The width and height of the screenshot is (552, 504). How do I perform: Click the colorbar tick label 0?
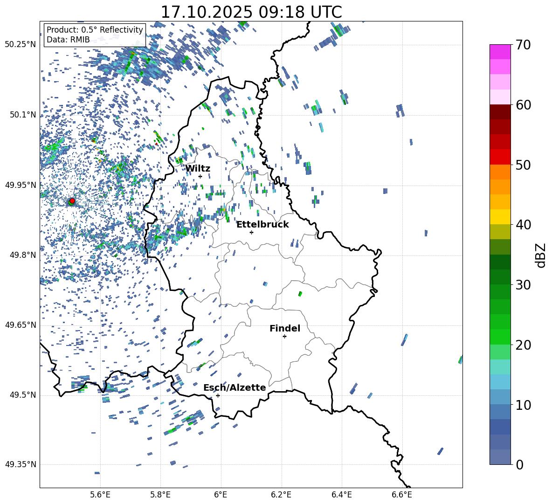pos(519,465)
